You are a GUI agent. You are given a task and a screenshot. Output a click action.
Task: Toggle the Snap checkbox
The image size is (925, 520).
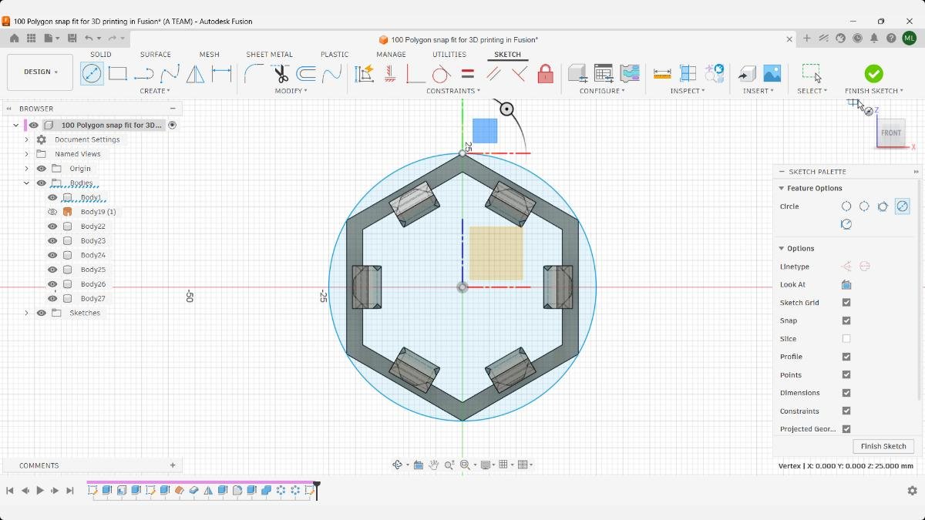pos(846,320)
